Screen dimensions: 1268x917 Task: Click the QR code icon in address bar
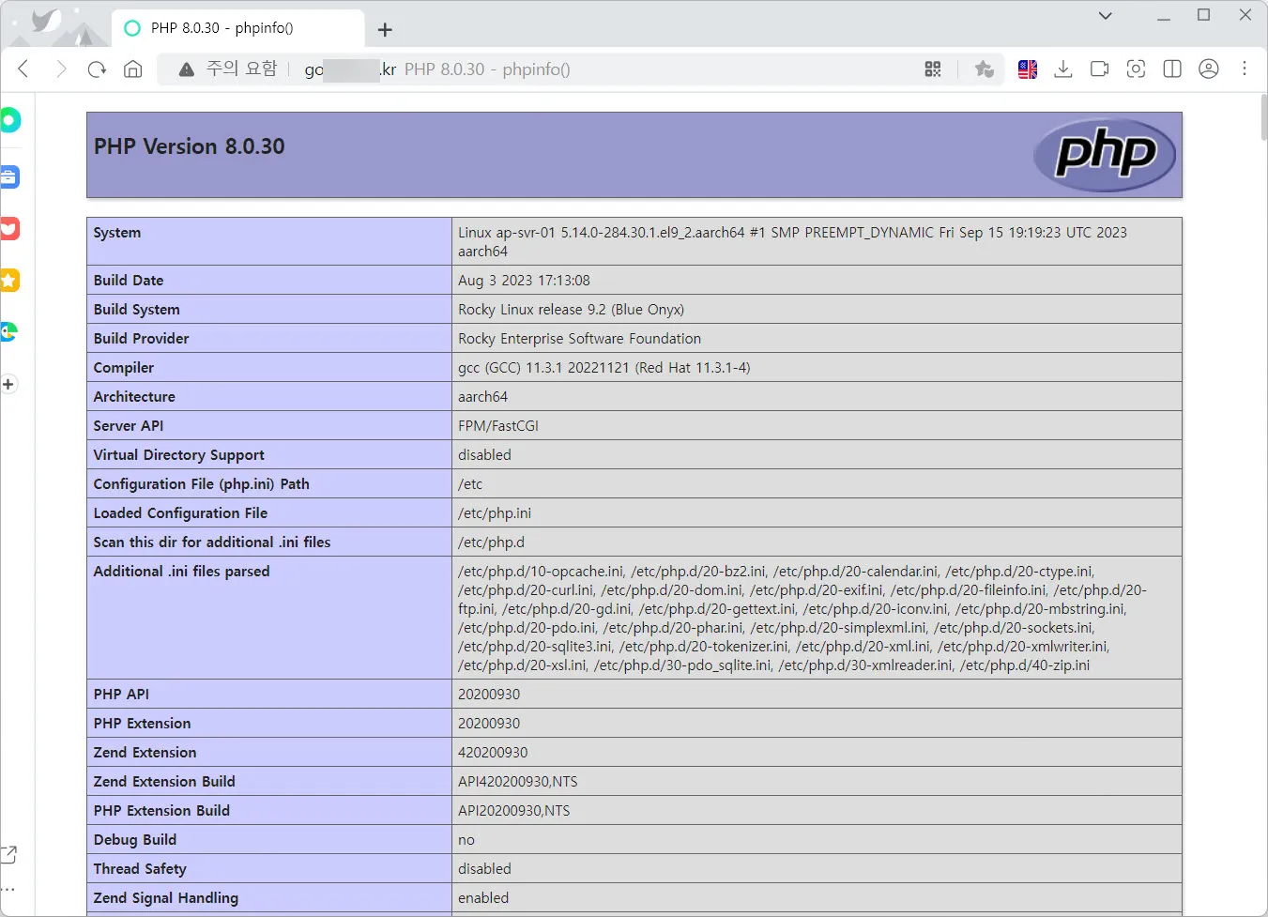pyautogui.click(x=932, y=69)
